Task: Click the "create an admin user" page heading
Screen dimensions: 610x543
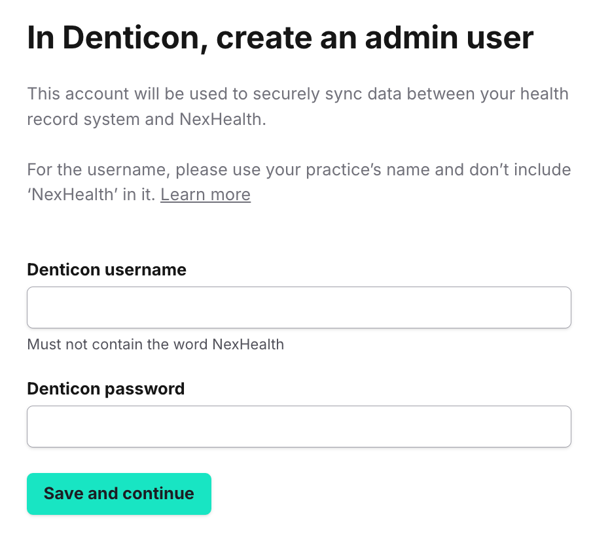Action: (x=280, y=39)
